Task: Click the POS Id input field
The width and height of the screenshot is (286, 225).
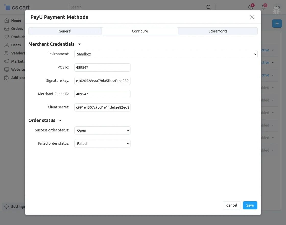Action: point(102,67)
